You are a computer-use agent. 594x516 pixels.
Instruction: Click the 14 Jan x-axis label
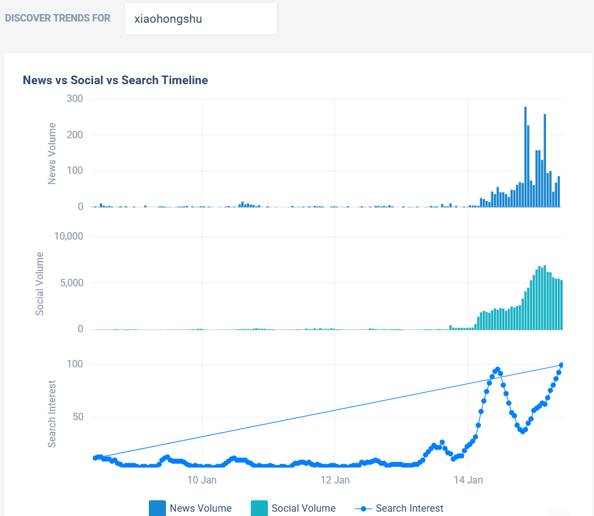(468, 480)
